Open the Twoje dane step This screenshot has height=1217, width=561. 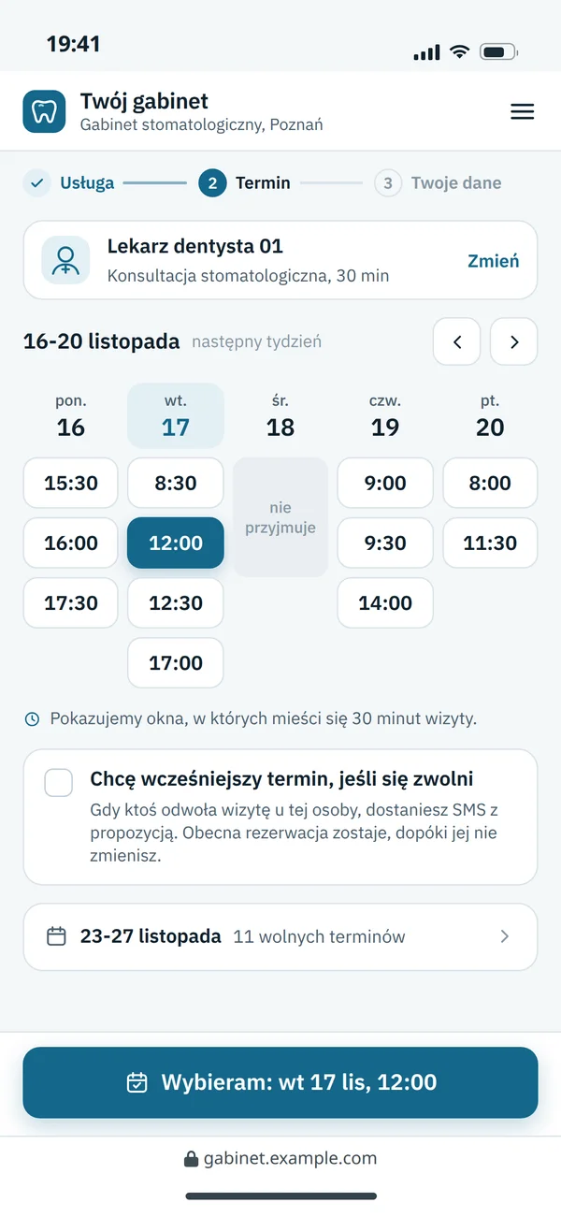(x=439, y=183)
